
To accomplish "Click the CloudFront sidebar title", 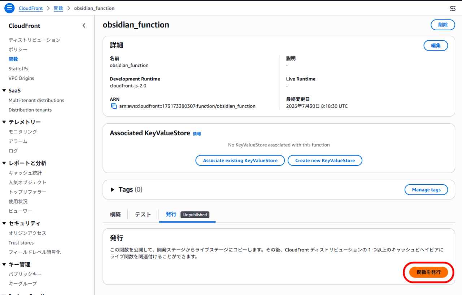I will coord(25,26).
